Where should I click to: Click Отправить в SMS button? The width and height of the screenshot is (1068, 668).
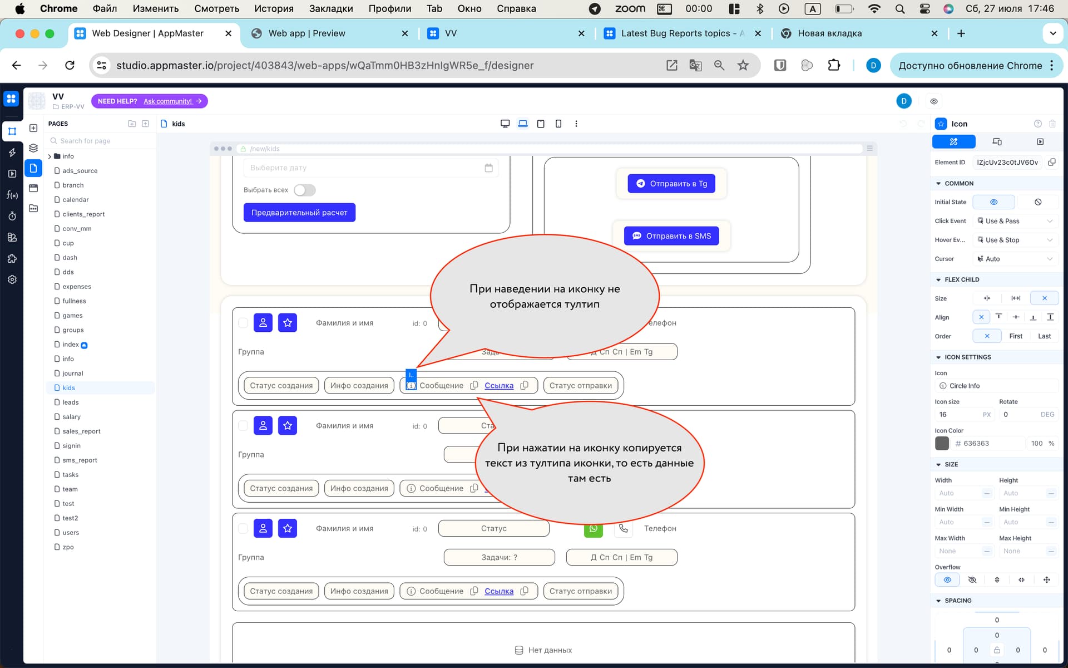671,236
